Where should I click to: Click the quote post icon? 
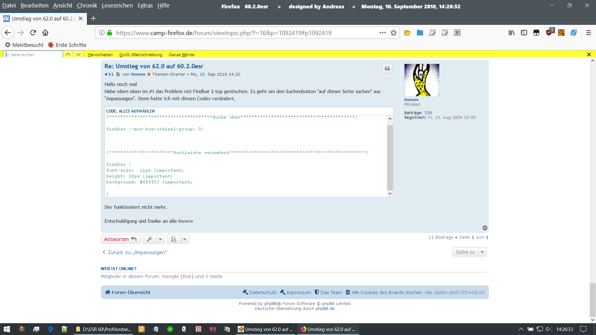[x=387, y=69]
